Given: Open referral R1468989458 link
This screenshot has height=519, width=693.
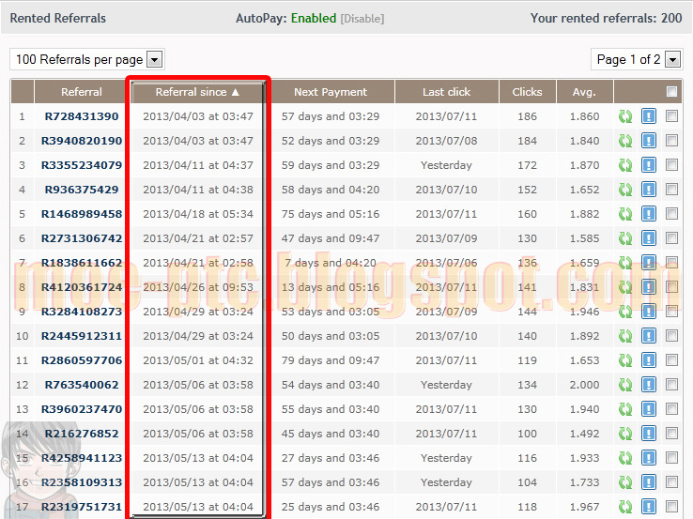Looking at the screenshot, I should coord(82,214).
